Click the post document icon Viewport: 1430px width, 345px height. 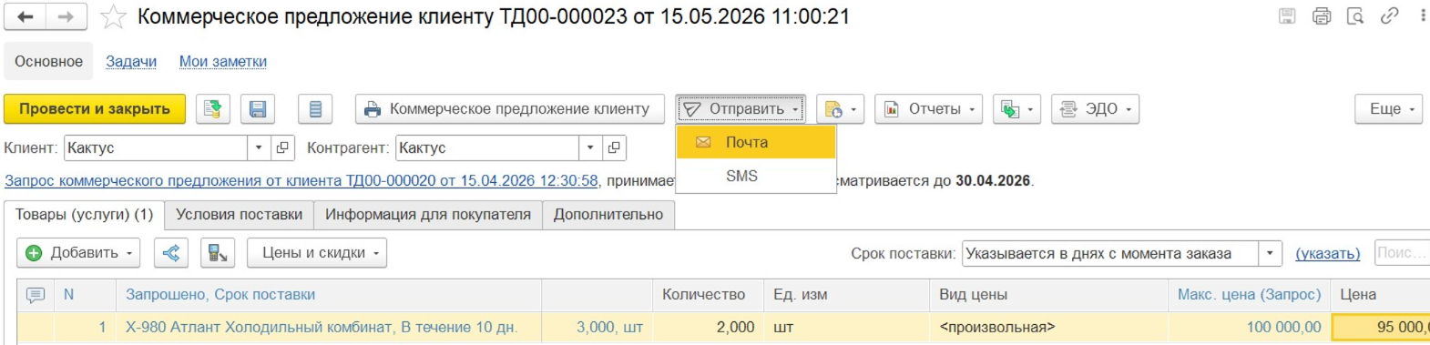(212, 109)
